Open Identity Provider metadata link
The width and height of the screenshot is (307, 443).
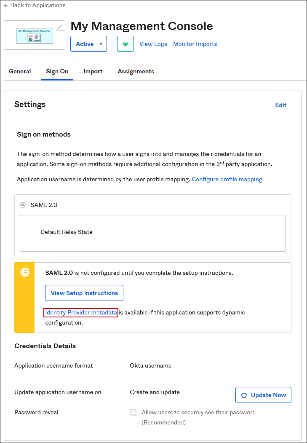pos(81,313)
